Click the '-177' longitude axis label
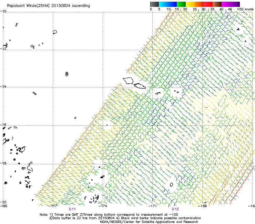Image resolution: width=255 pixels, height=224 pixels. pos(53,206)
